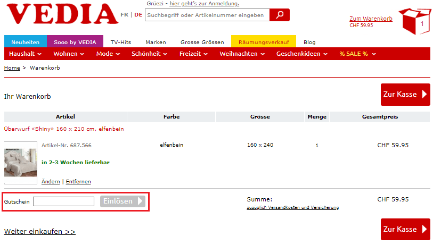Screen dimensions: 433x245
Task: Click the 'Gesamtpreis' column header
Action: (x=380, y=117)
